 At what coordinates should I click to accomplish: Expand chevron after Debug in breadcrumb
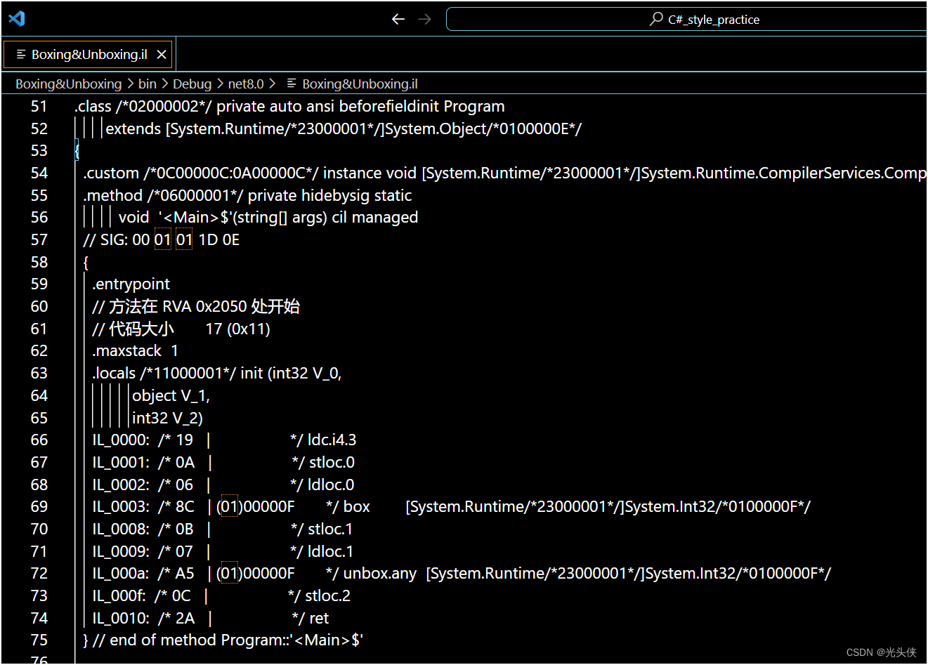click(x=220, y=84)
